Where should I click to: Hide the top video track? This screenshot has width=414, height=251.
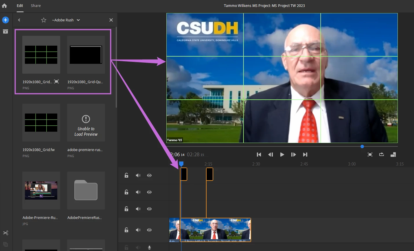149,175
